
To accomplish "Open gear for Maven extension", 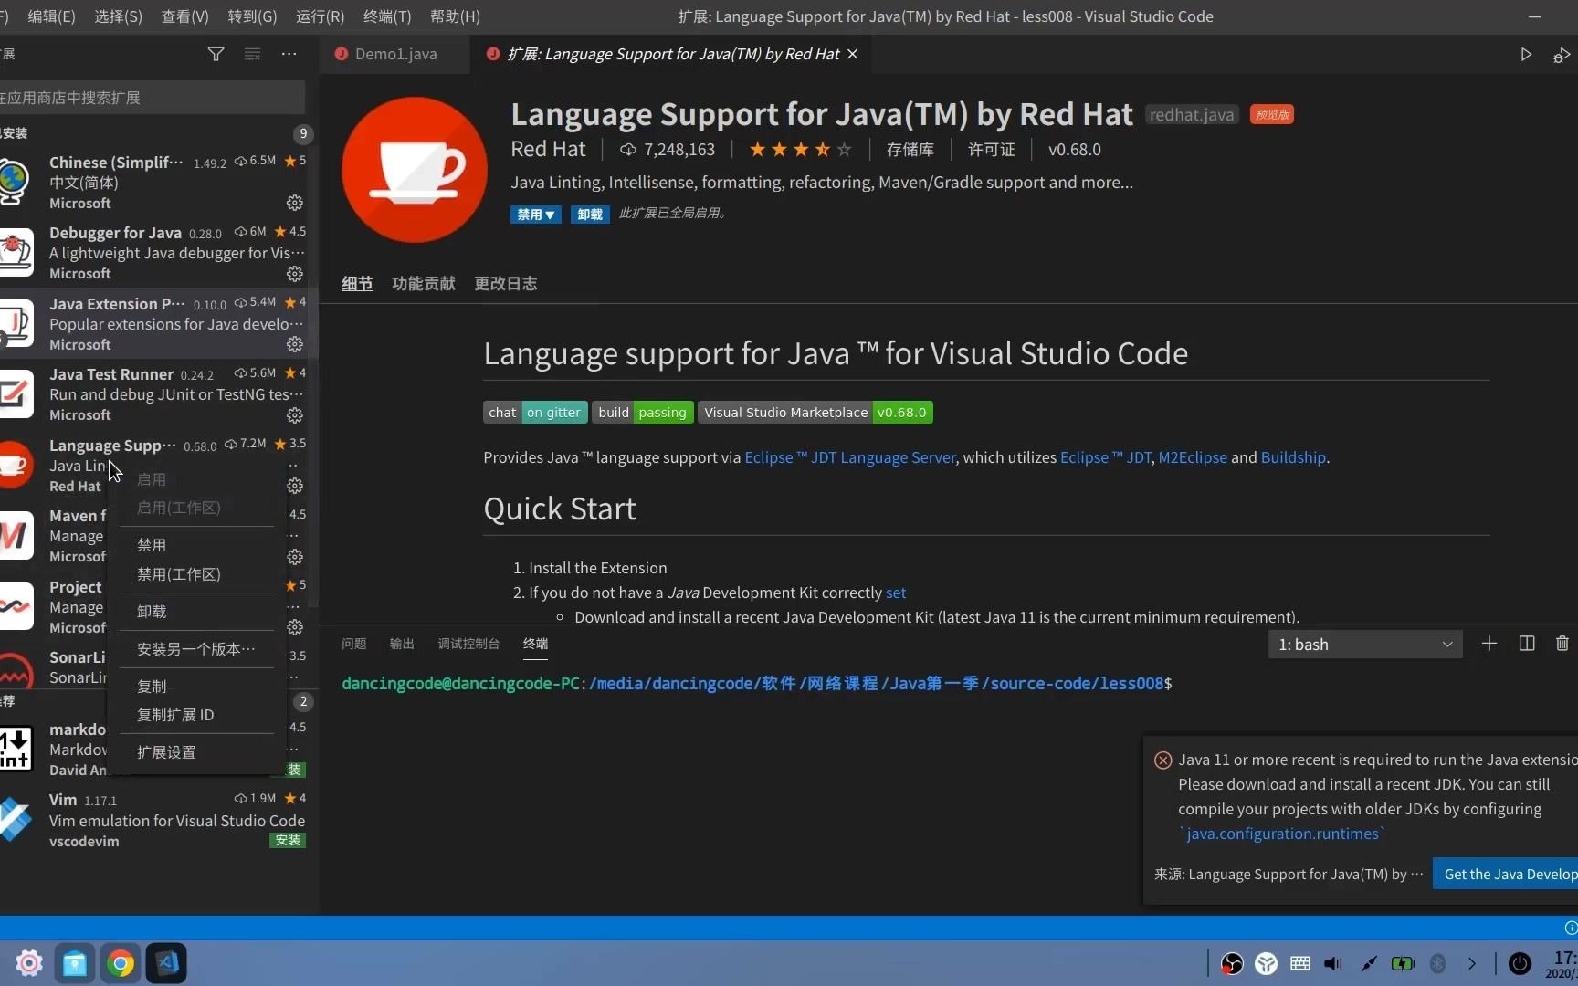I will point(295,557).
